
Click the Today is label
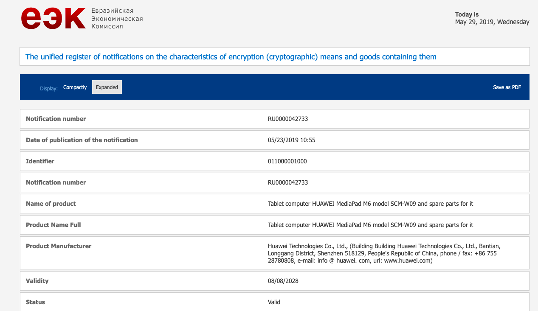[467, 14]
